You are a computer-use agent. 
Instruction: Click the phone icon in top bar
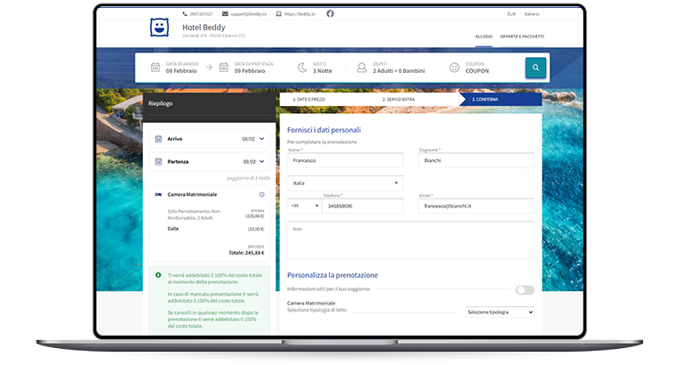pos(185,14)
